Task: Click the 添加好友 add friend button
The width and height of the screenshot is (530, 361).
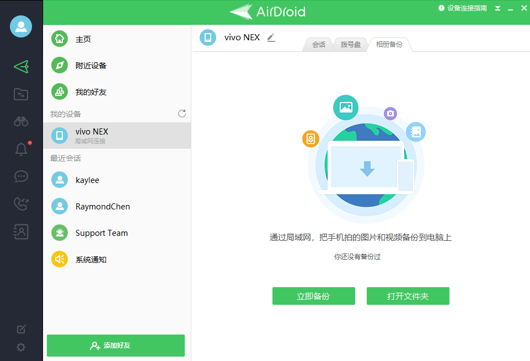Action: tap(116, 346)
